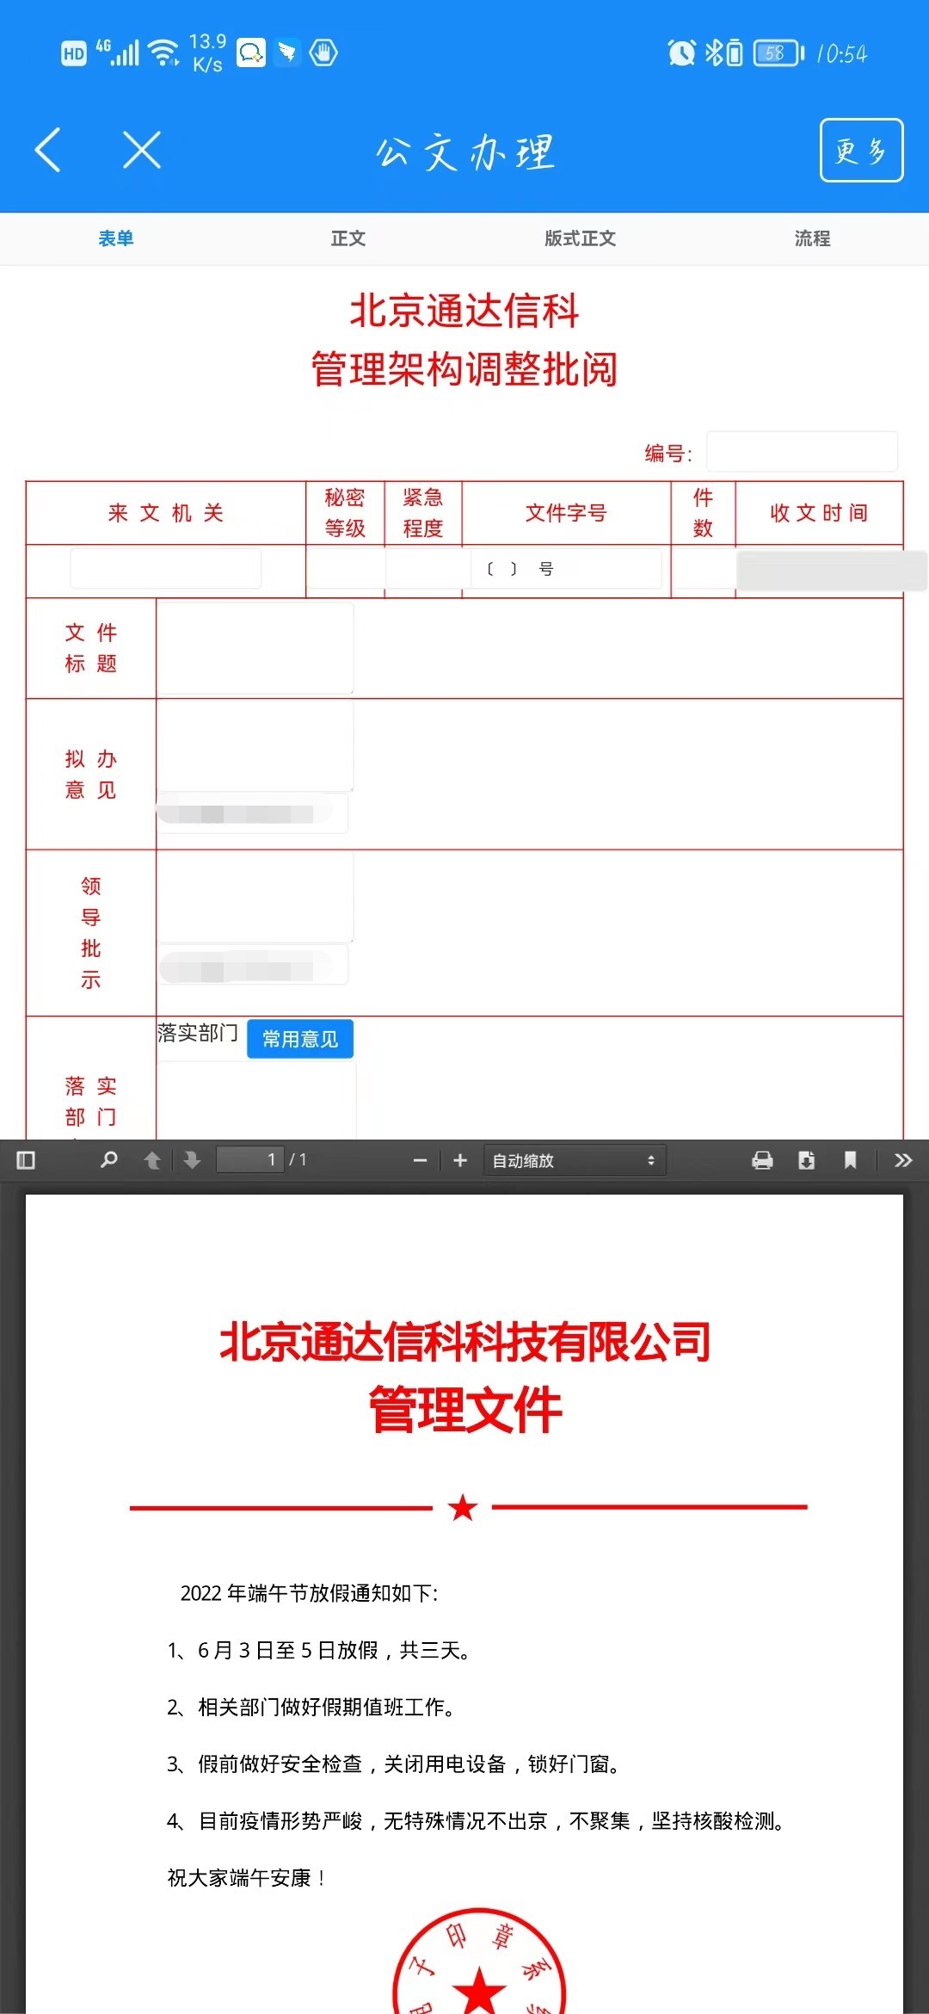Click the PDF page number field
This screenshot has height=2014, width=929.
tap(249, 1159)
